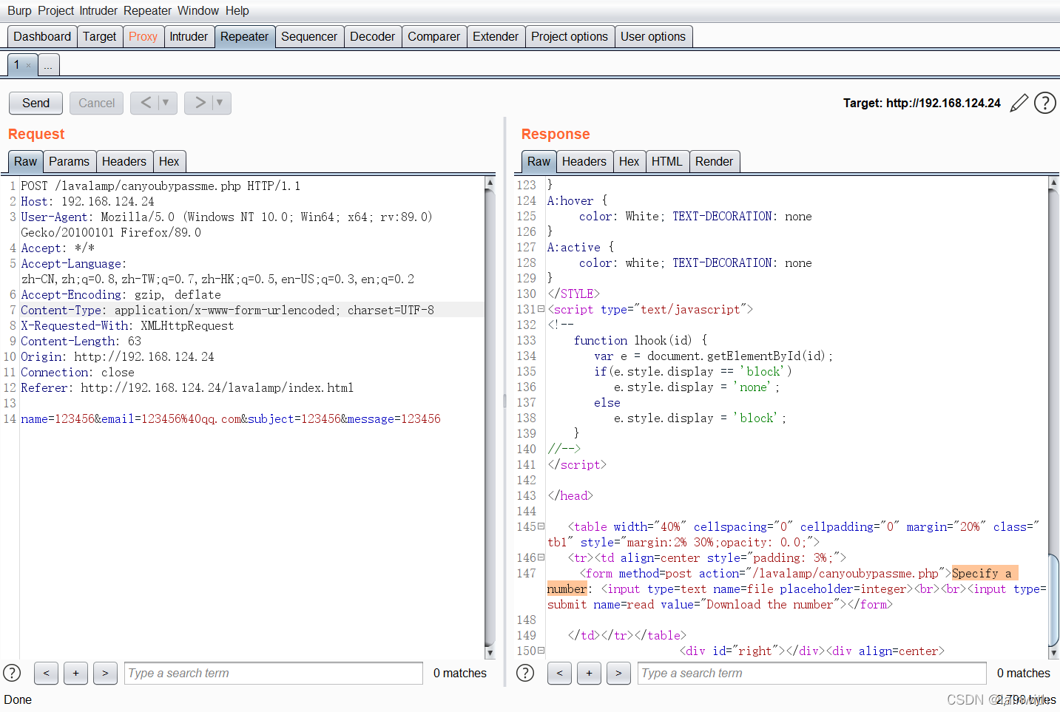Image resolution: width=1060 pixels, height=712 pixels.
Task: Open the Window menu
Action: click(198, 10)
